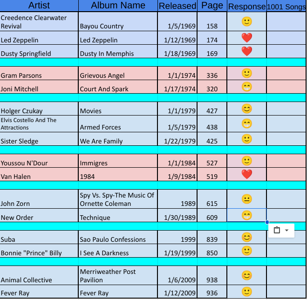Click the Sister Sledge artist cell

click(x=39, y=139)
